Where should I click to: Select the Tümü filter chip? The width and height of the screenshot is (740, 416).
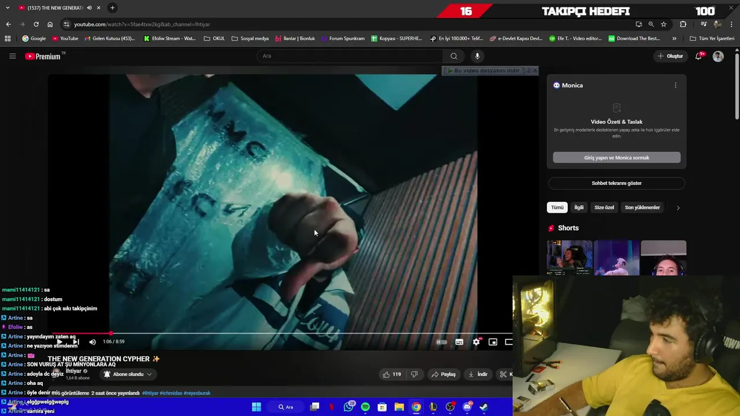click(557, 207)
